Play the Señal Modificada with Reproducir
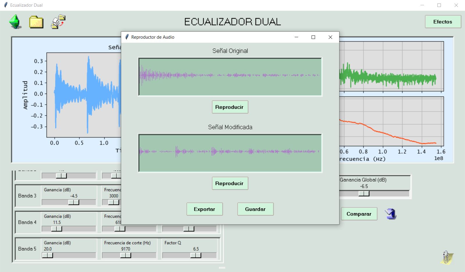The width and height of the screenshot is (465, 272). [230, 183]
